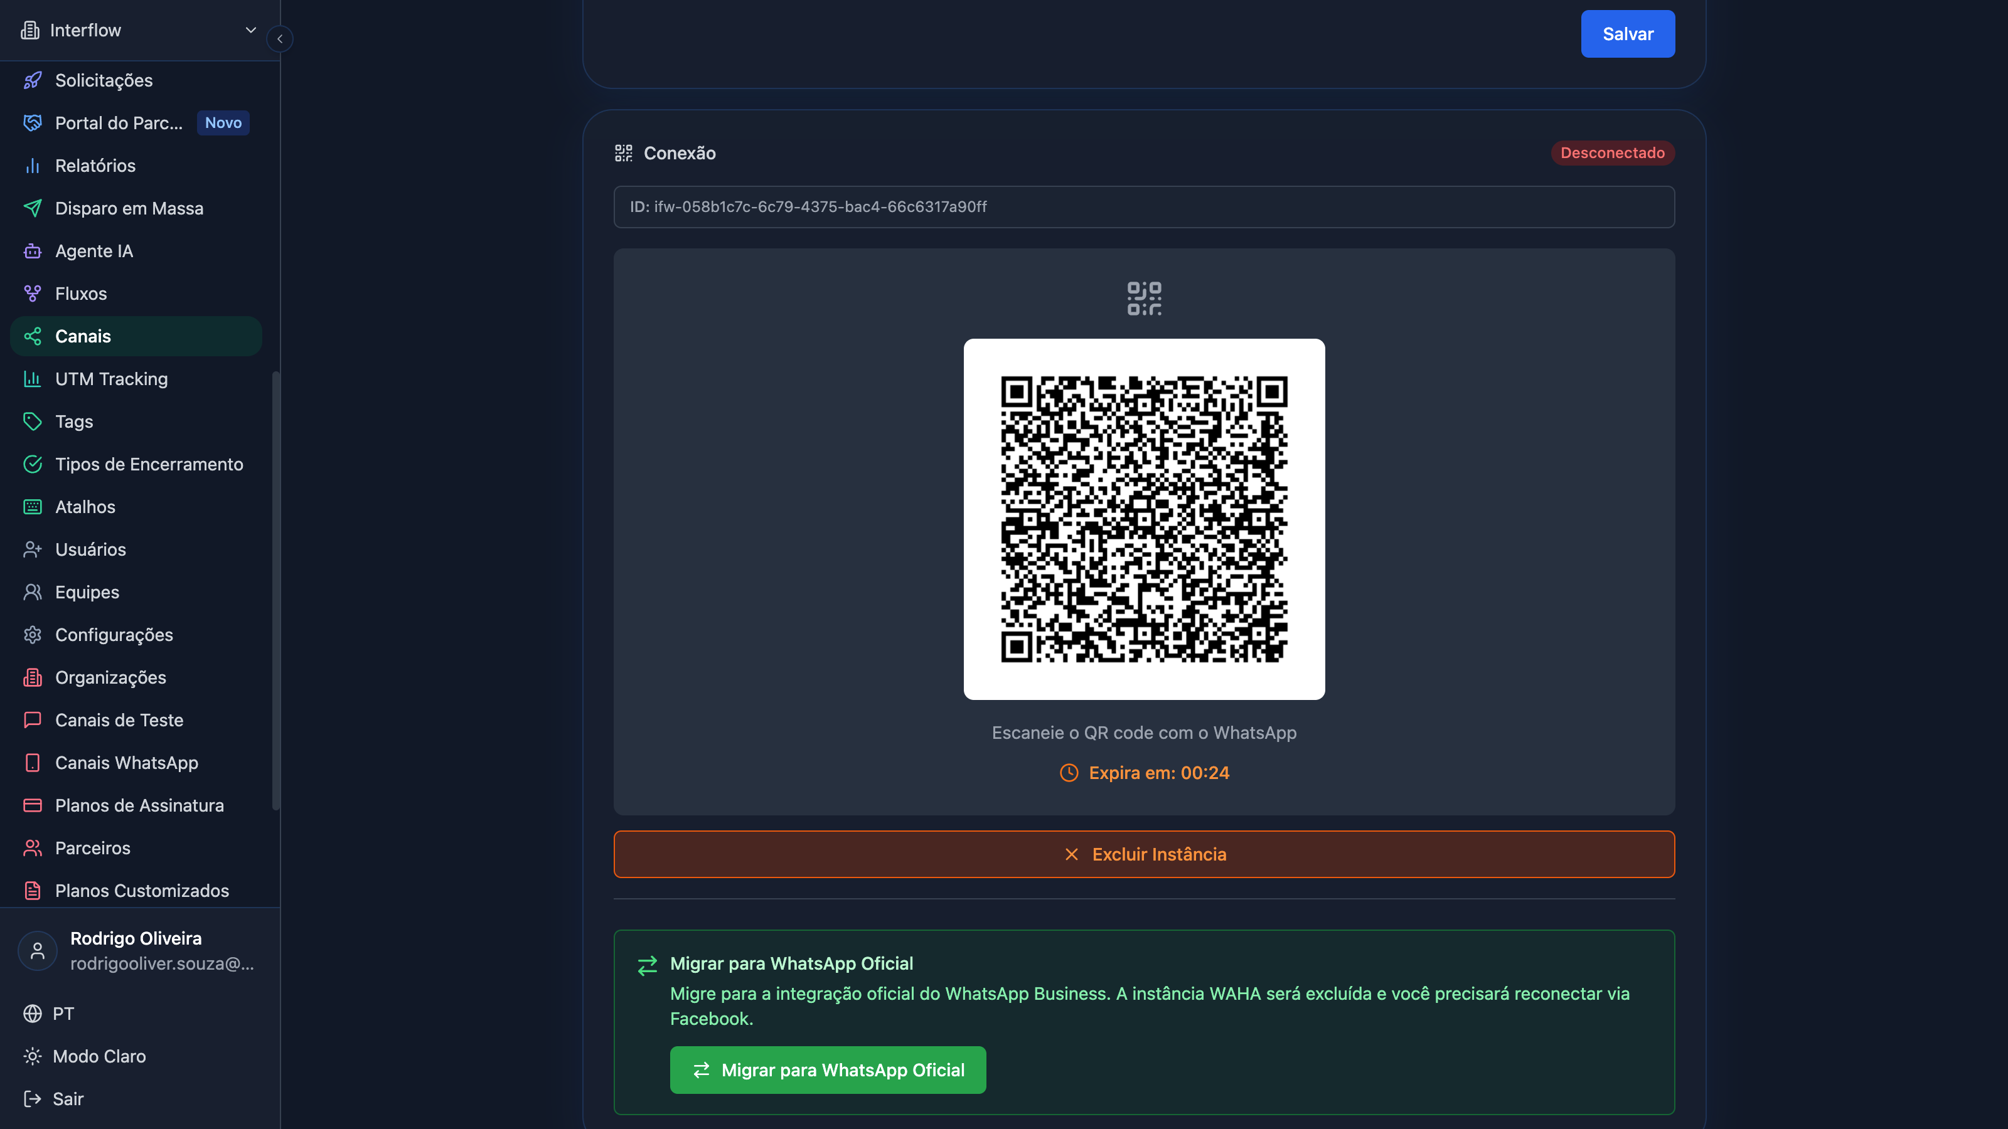Click the PT language globe icon

32,1014
